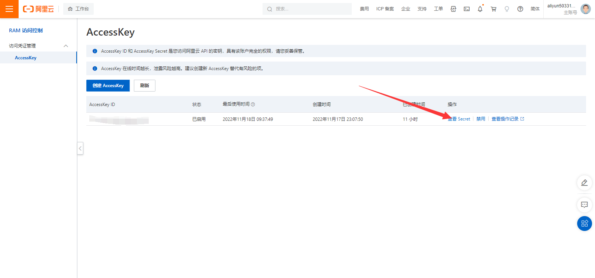Click 禁用 to disable the key

click(x=481, y=119)
